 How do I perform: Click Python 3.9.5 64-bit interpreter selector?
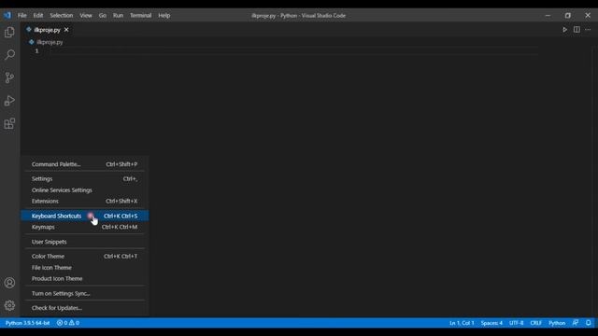pos(27,323)
